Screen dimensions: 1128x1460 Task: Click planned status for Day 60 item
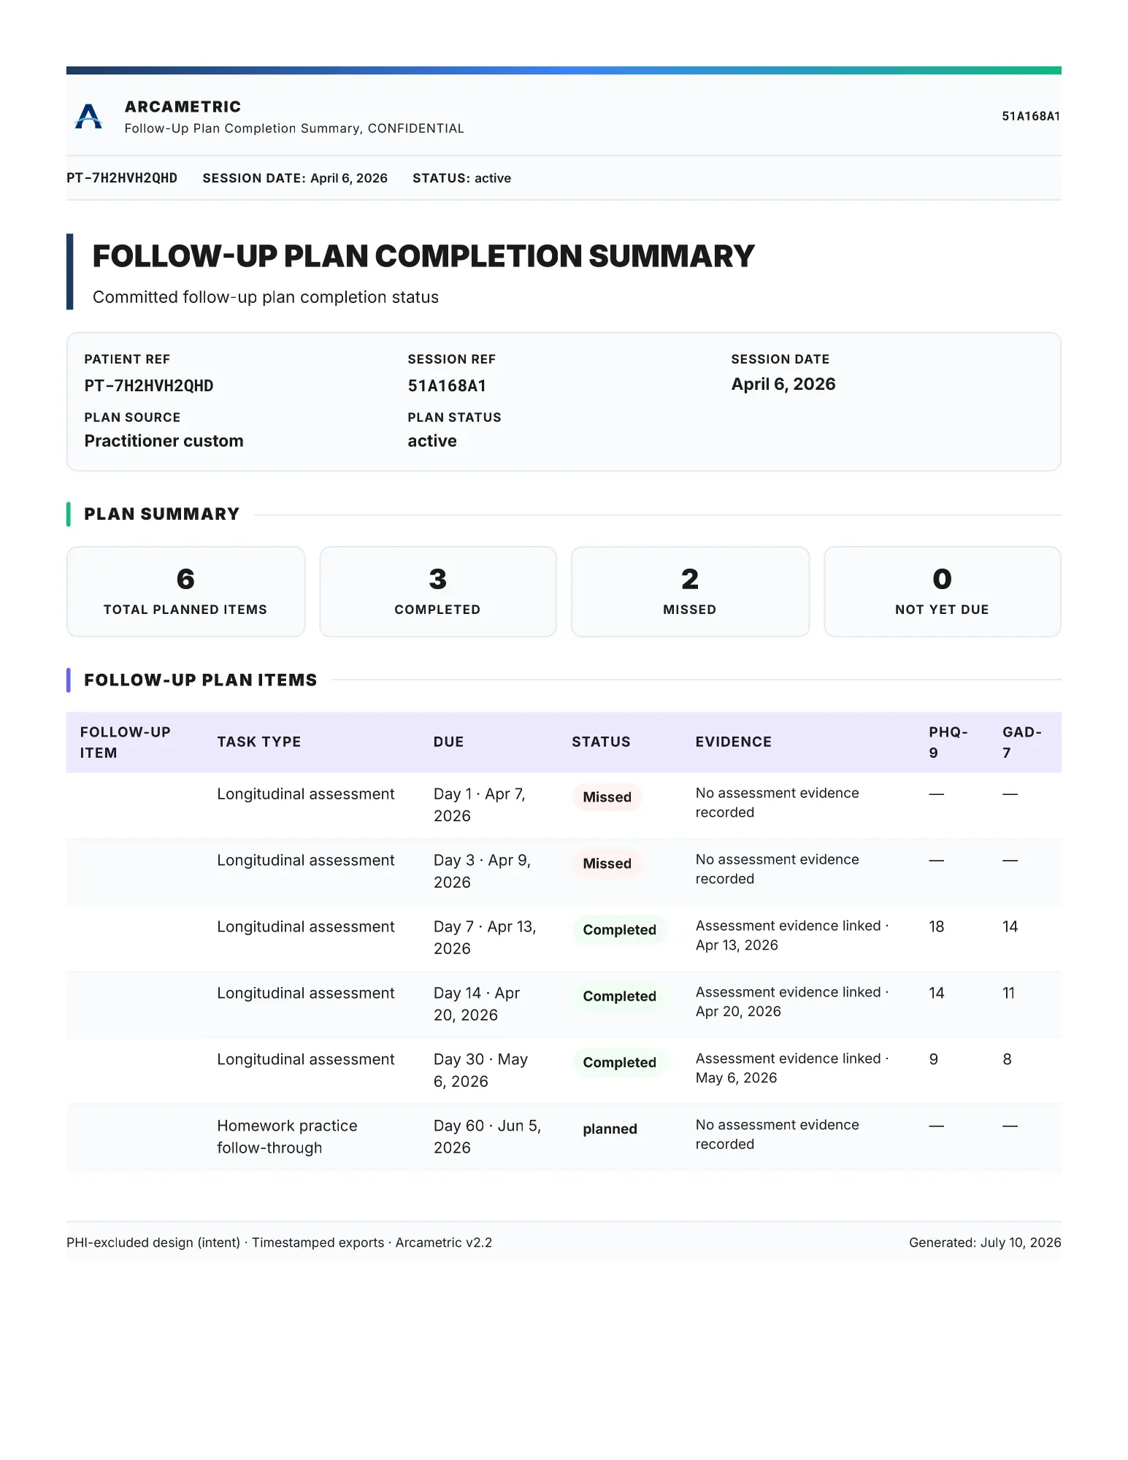point(610,1129)
